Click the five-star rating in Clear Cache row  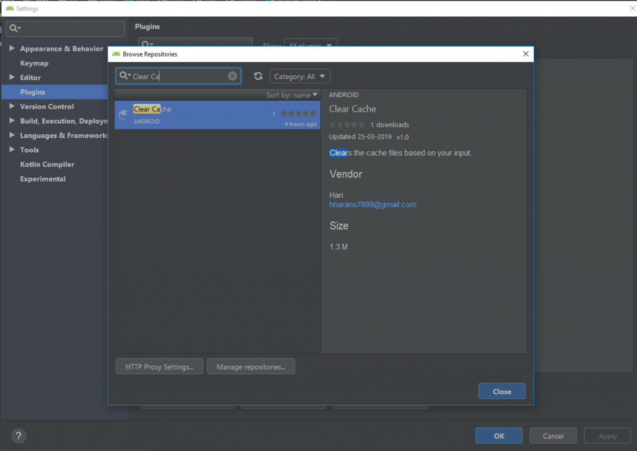tap(298, 113)
